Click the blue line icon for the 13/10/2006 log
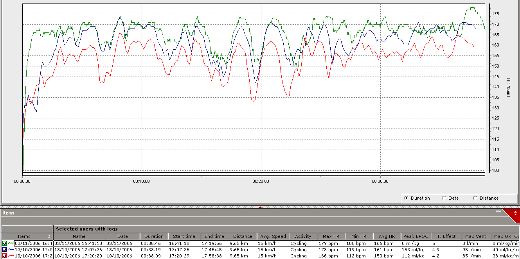Image resolution: width=520 pixels, height=259 pixels. [11, 250]
